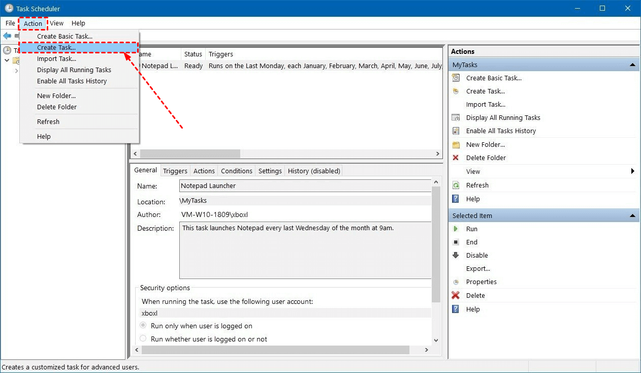641x373 pixels.
Task: Click the End task stop icon
Action: click(x=456, y=242)
